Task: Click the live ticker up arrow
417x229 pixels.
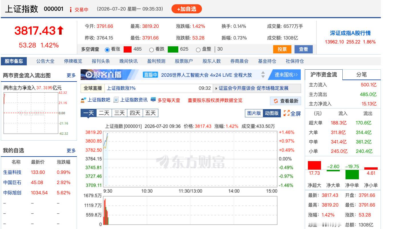Action: pos(263,73)
